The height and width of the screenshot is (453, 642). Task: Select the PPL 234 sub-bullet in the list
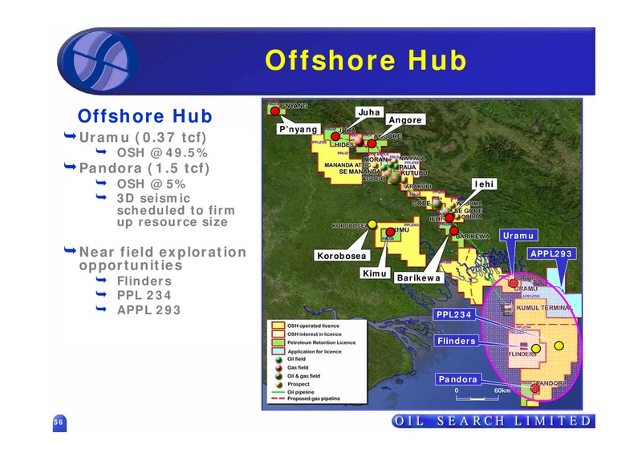[144, 295]
